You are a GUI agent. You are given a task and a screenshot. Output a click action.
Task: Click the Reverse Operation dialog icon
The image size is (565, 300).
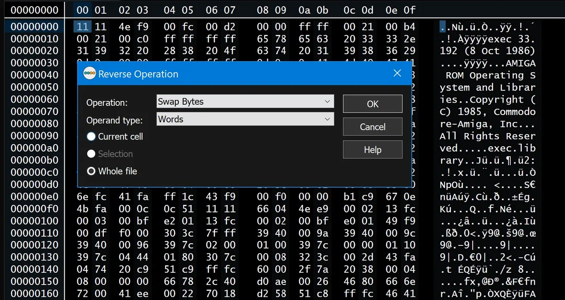(x=89, y=73)
